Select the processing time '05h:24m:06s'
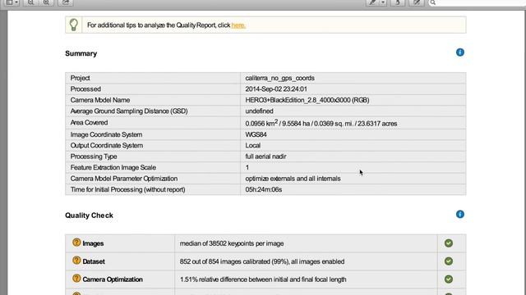The image size is (526, 295). (x=264, y=189)
